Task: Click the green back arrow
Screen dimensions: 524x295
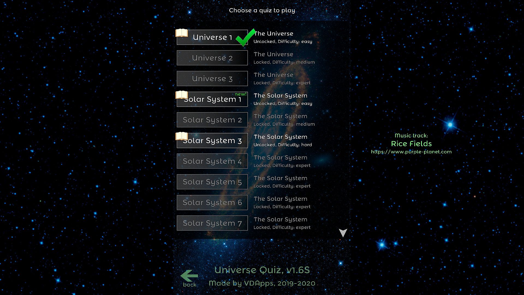Action: click(x=189, y=276)
